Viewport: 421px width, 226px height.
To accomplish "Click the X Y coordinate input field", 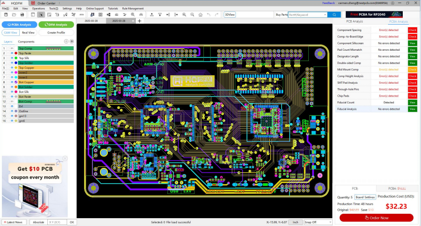I will coord(57,222).
